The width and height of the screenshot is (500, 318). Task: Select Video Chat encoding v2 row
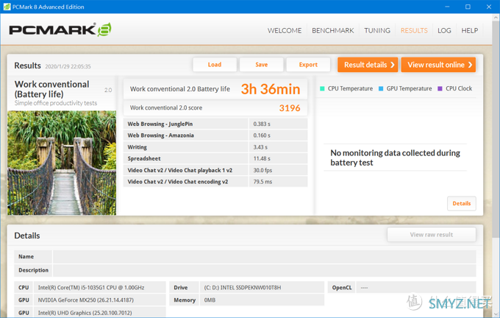click(215, 182)
